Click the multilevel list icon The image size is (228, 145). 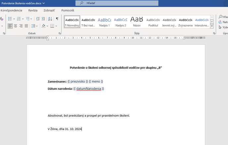(x=28, y=19)
